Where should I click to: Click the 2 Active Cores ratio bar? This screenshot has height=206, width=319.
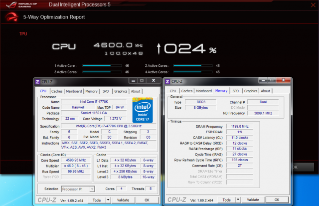click(193, 66)
